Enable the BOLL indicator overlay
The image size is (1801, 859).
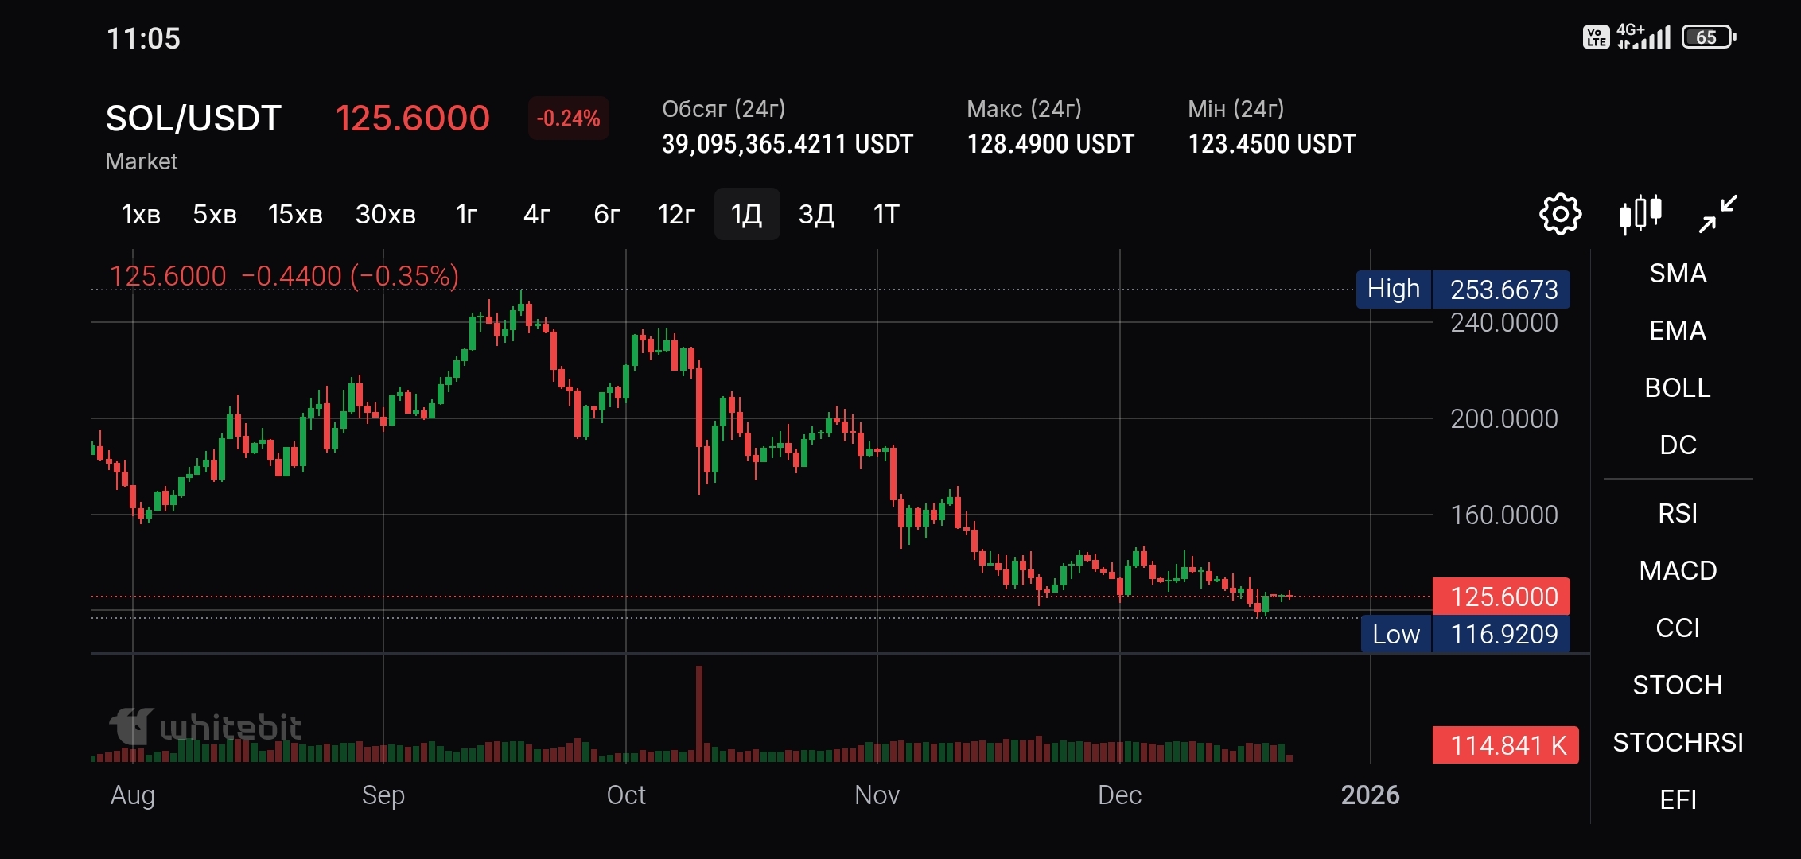point(1678,387)
